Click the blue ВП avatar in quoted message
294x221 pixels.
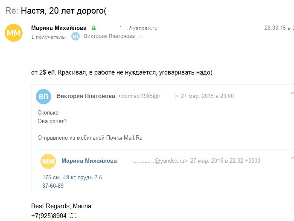44,97
